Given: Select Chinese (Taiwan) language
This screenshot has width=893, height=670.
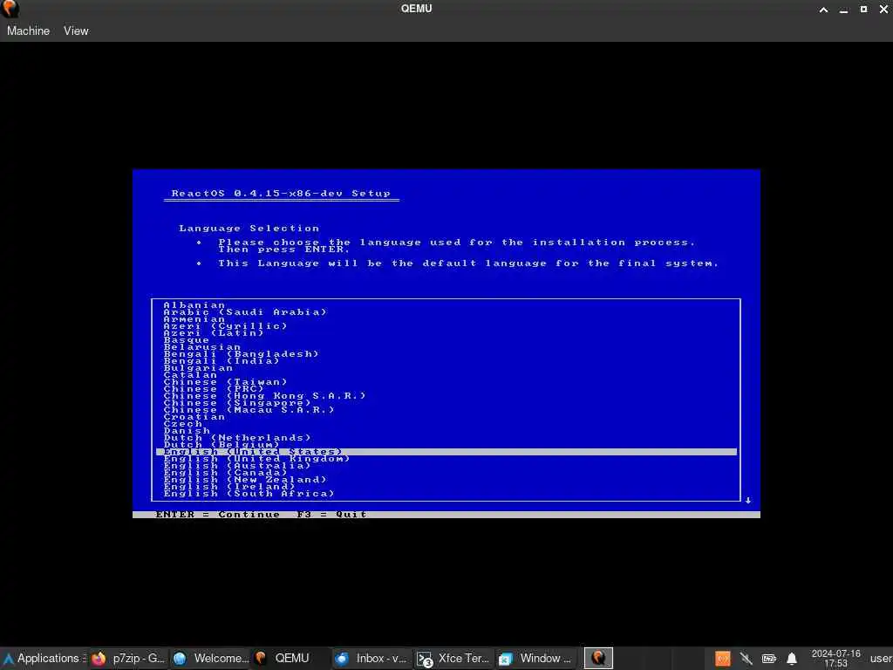Looking at the screenshot, I should click(x=225, y=382).
